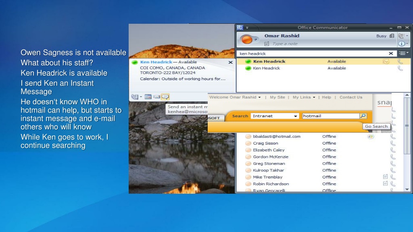Expand call options arrow in contact card
Viewport: 413px width, 232px height.
click(x=141, y=97)
